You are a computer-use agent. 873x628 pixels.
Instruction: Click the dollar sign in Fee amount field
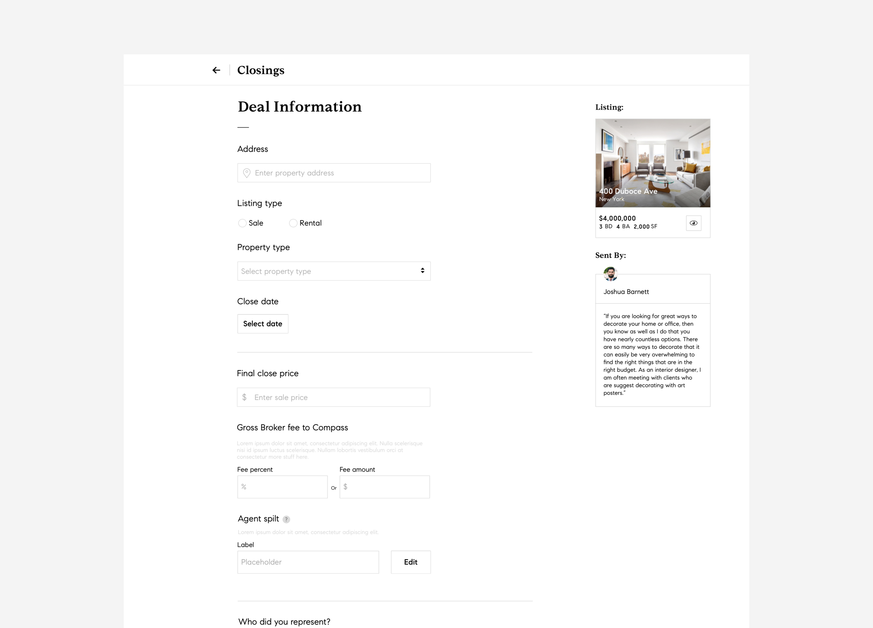click(x=345, y=487)
